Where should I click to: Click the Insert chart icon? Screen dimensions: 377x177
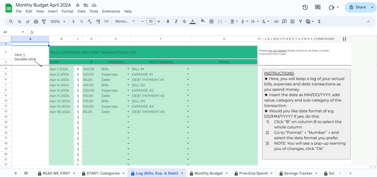coord(292,21)
